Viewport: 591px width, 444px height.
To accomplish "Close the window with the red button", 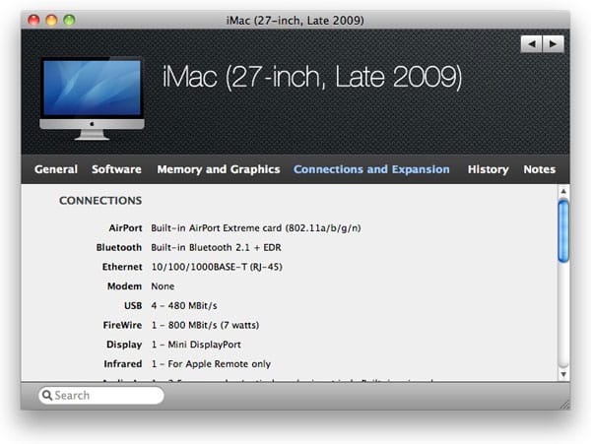I will 32,20.
